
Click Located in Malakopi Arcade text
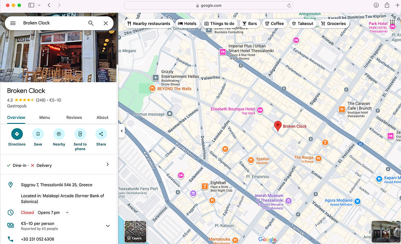pyautogui.click(x=62, y=199)
